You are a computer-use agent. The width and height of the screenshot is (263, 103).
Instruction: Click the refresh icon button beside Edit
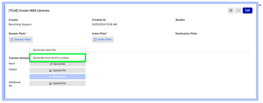[x=231, y=10]
